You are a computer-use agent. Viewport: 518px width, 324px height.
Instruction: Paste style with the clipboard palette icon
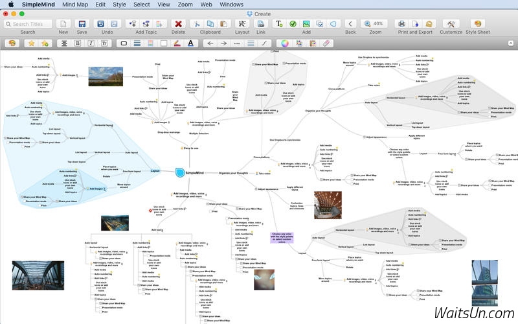coord(313,43)
